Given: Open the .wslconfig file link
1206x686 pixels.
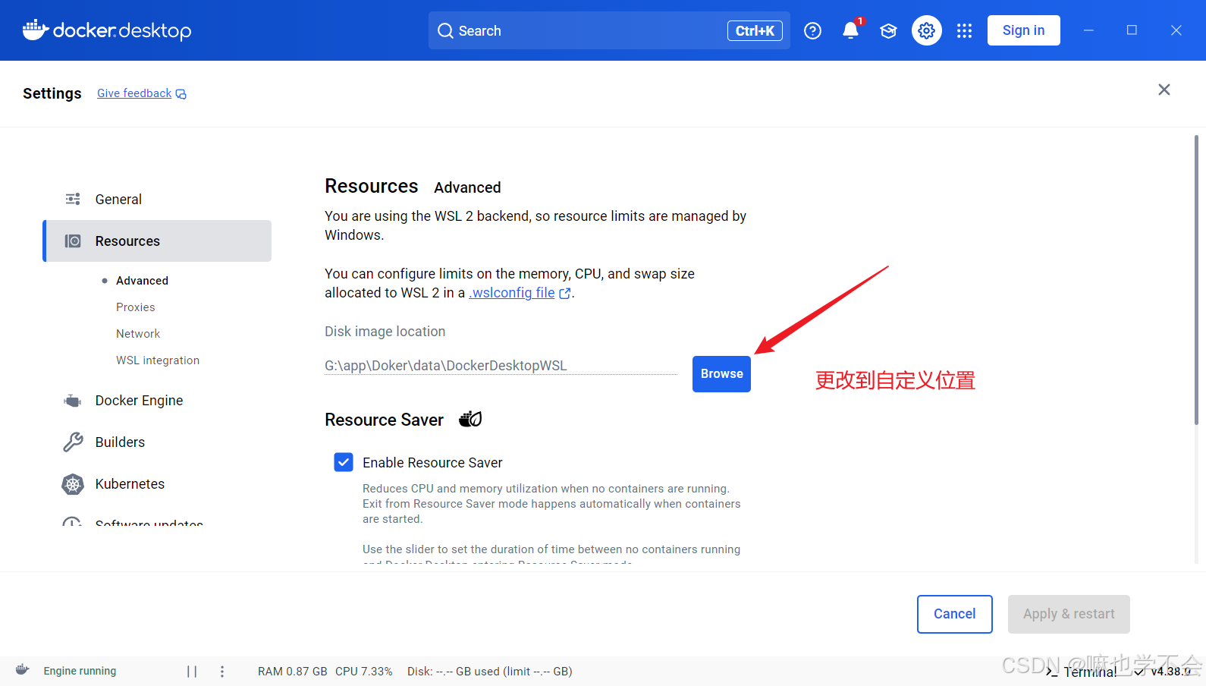Looking at the screenshot, I should 512,293.
